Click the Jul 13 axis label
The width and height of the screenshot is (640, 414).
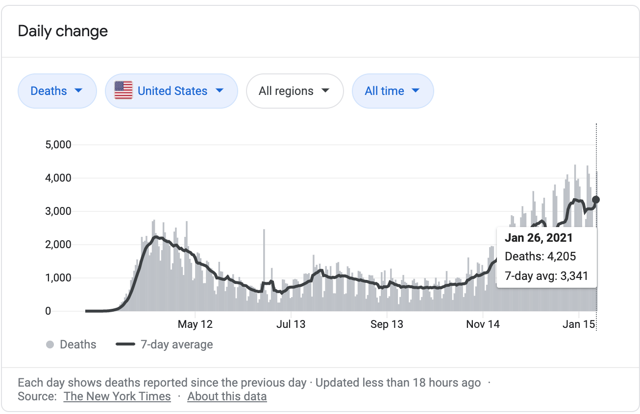tap(291, 324)
